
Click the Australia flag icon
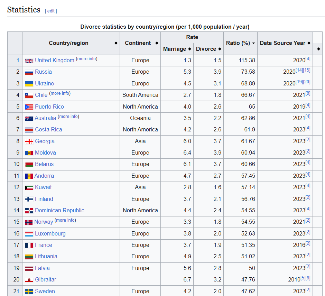pyautogui.click(x=29, y=119)
